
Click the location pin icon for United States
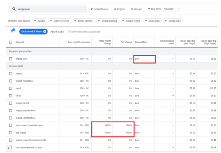coord(92,9)
